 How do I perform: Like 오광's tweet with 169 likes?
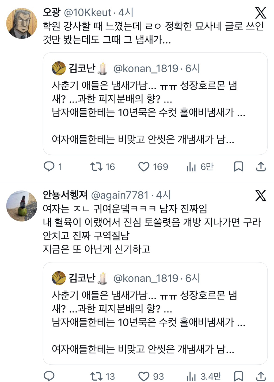(144, 167)
